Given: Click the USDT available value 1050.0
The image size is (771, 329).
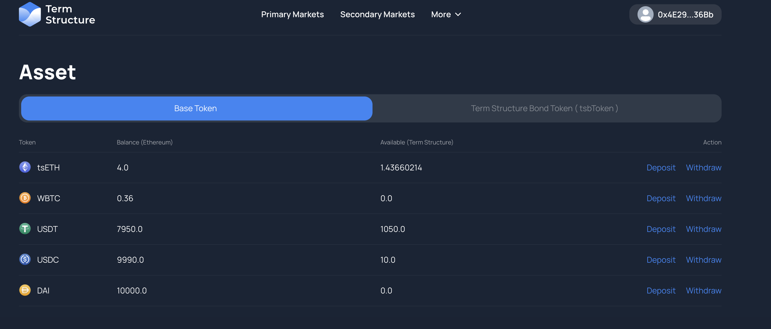Looking at the screenshot, I should click(392, 229).
